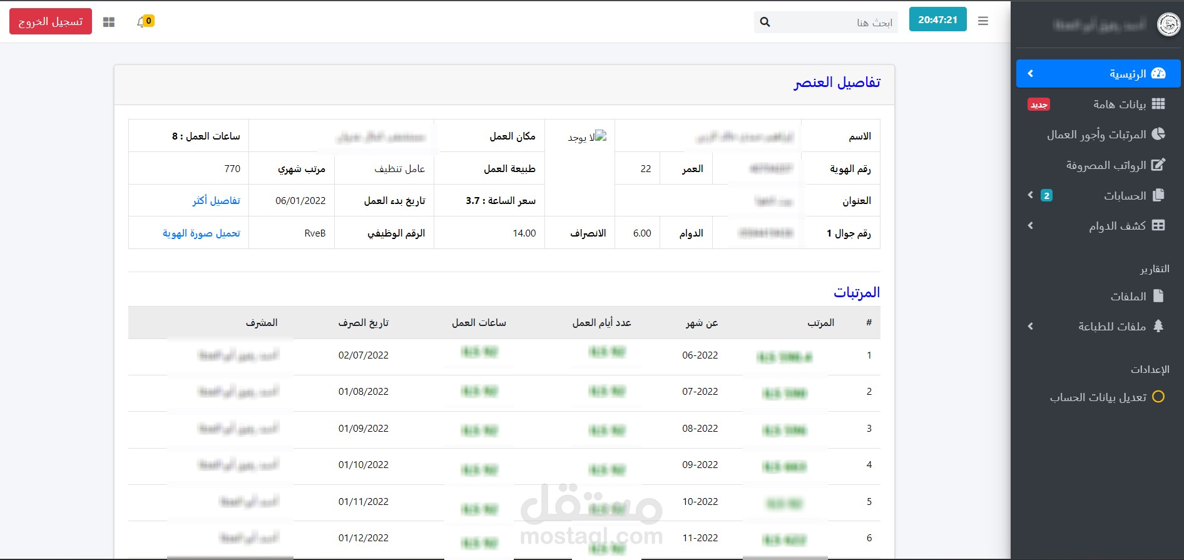Image resolution: width=1184 pixels, height=560 pixels.
Task: Click the "تاريخ الصرف" column header
Action: click(x=364, y=322)
